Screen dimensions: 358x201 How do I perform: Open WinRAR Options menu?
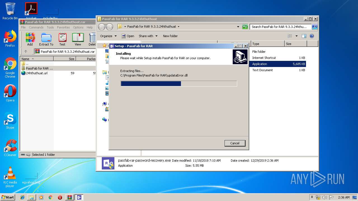(78, 27)
